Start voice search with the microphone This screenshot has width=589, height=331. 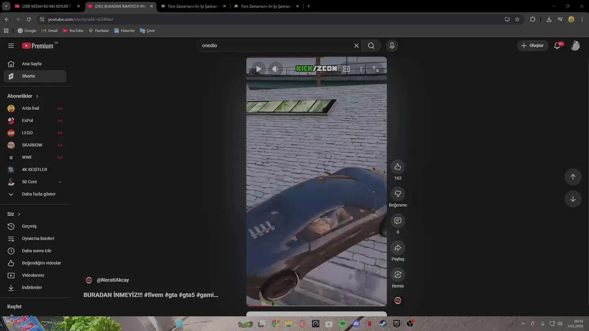click(x=392, y=46)
